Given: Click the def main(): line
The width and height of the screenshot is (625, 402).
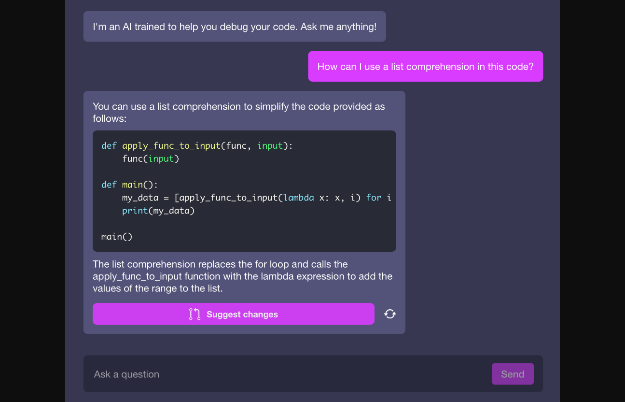Looking at the screenshot, I should point(129,185).
